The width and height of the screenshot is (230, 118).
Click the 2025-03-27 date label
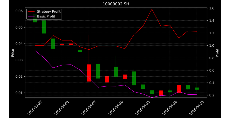(35, 108)
